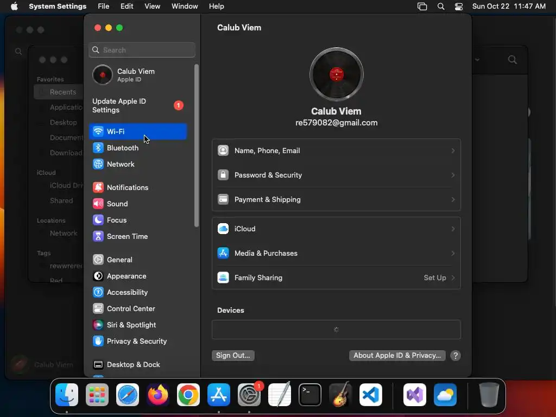Open Trash from the Dock

[489, 394]
